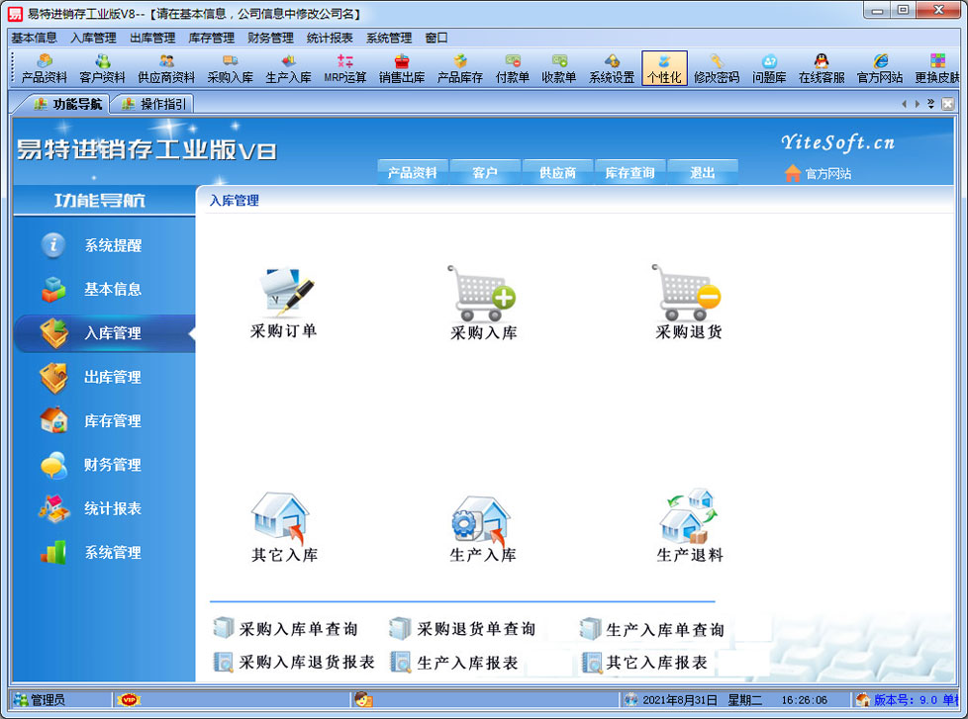This screenshot has height=719, width=968.
Task: Open the 采购订单 purchase order icon
Action: point(284,294)
